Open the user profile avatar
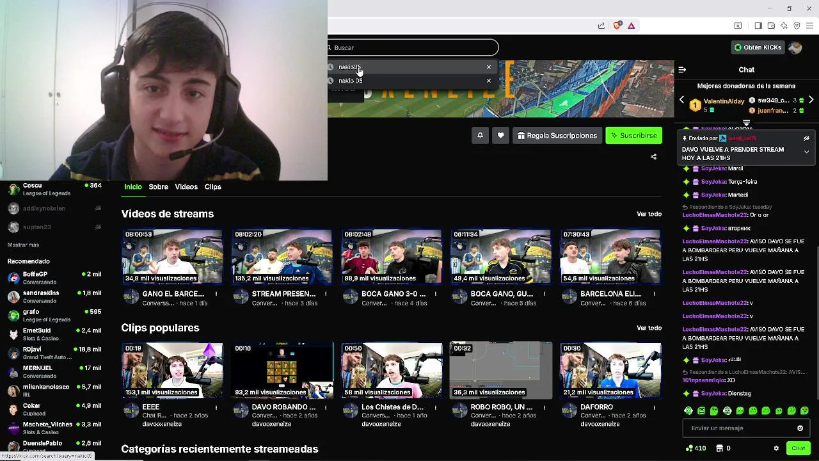 click(795, 47)
